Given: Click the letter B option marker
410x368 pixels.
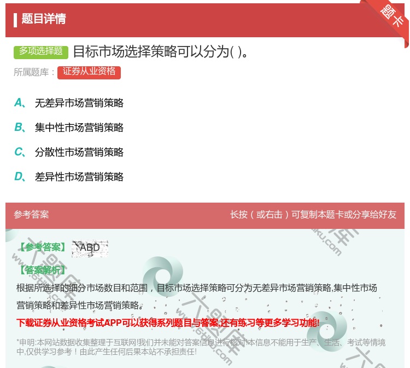Looking at the screenshot, I should pos(20,128).
